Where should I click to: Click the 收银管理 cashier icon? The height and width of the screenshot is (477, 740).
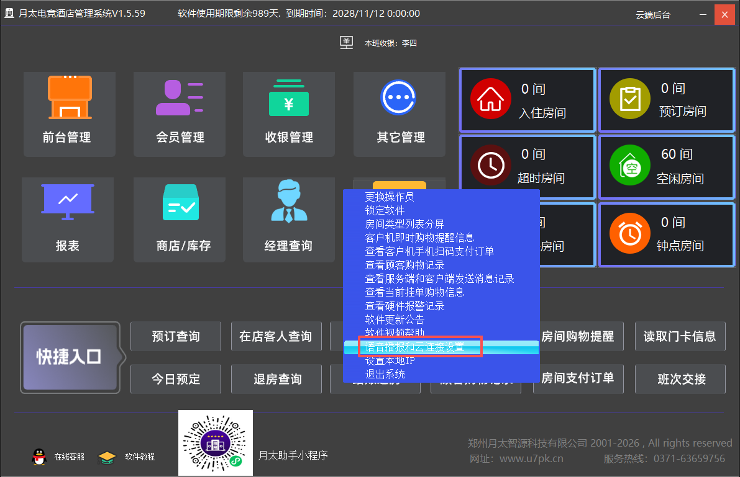pos(289,97)
